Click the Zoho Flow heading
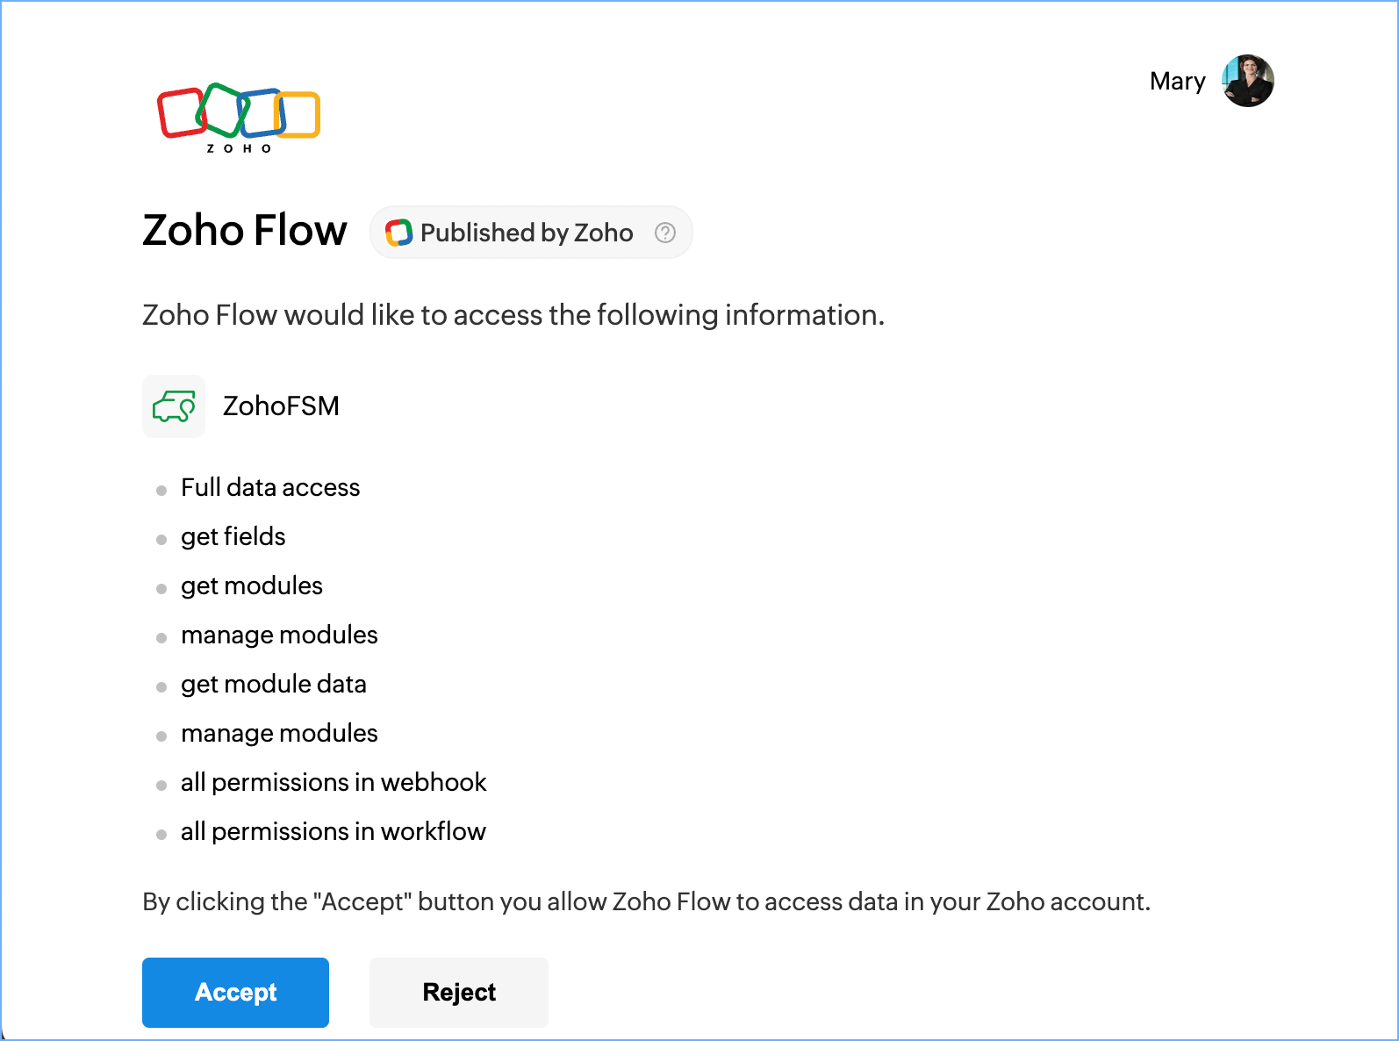 [245, 231]
